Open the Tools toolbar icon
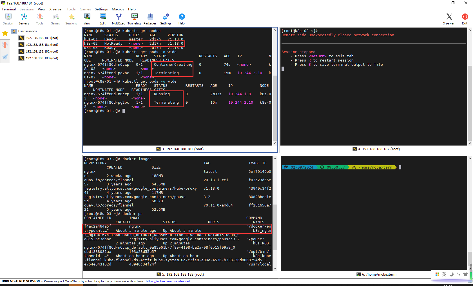The width and height of the screenshot is (473, 286). (x=40, y=19)
